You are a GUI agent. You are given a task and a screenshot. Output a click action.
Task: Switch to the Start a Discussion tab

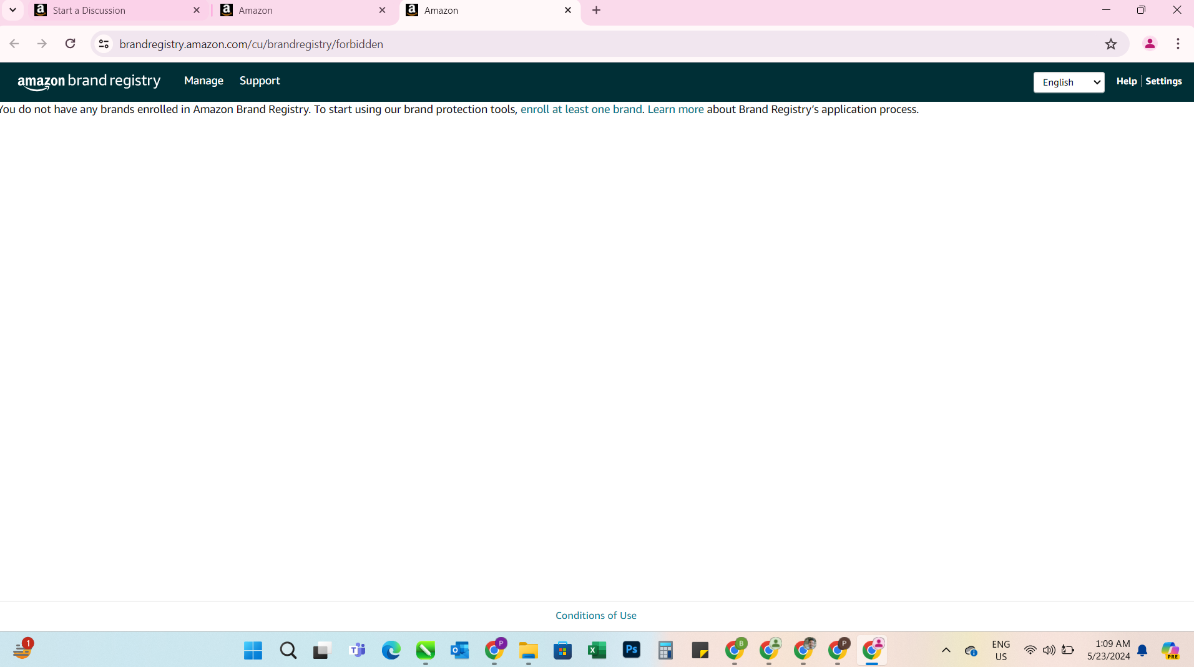117,11
